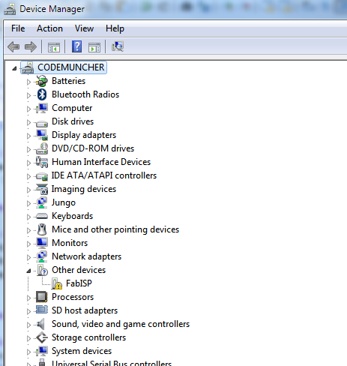Open the blue Help question-mark icon

[76, 46]
